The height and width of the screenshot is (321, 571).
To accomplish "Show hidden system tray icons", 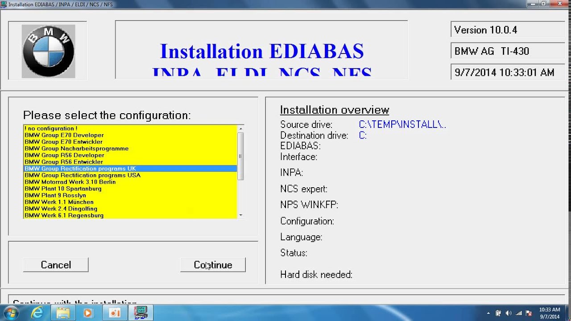I will coord(488,313).
